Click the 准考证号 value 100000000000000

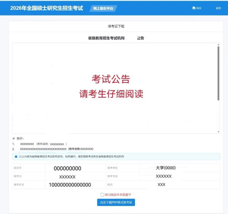coord(70,185)
